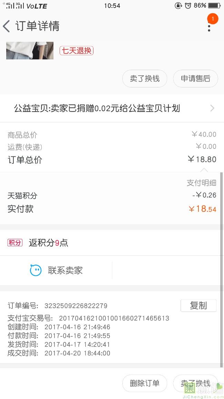
Task: Collapse the 支付明细 payment details section
Action: [x=201, y=183]
